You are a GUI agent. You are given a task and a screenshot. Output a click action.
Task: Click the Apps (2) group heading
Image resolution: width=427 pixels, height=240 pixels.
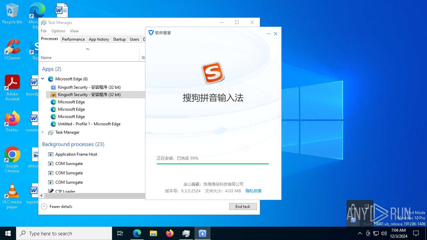[x=52, y=69]
